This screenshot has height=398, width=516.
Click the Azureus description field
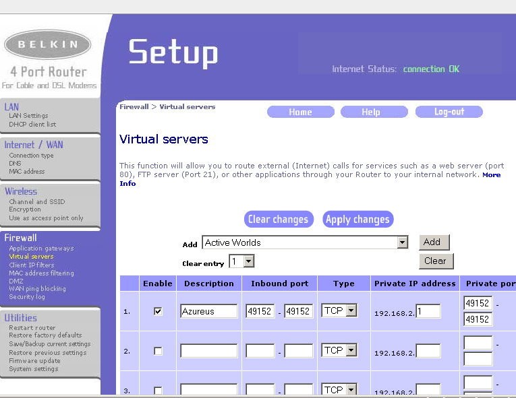click(x=208, y=311)
